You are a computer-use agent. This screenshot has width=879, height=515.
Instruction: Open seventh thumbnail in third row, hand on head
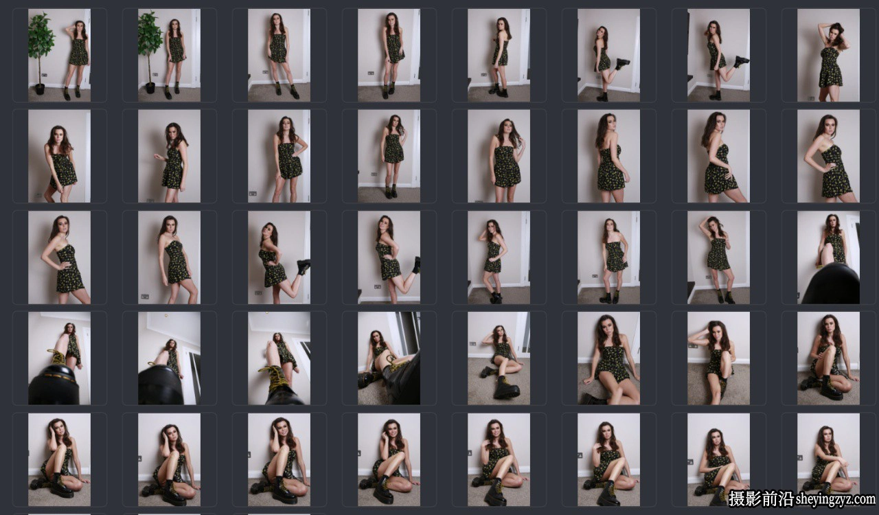click(x=718, y=257)
